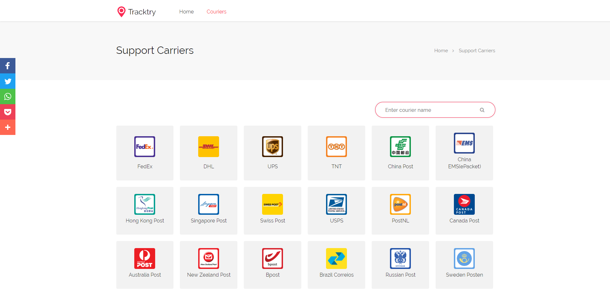Open the Singapore Post label
Screen dimensions: 610x292
[209, 221]
